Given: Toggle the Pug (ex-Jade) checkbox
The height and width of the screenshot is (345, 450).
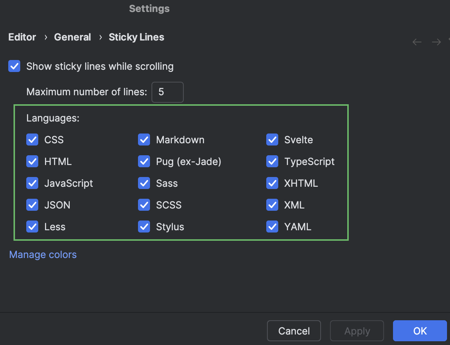Looking at the screenshot, I should [x=144, y=161].
